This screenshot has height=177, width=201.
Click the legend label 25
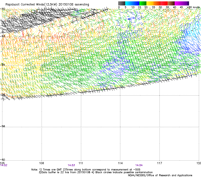(153, 7)
